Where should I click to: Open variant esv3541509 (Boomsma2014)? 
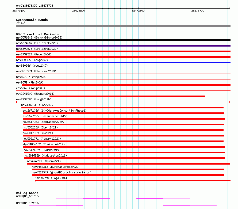tap(35, 94)
